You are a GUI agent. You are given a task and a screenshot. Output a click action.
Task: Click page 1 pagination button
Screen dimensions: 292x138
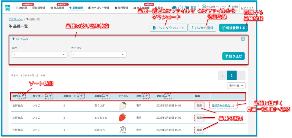click(232, 76)
